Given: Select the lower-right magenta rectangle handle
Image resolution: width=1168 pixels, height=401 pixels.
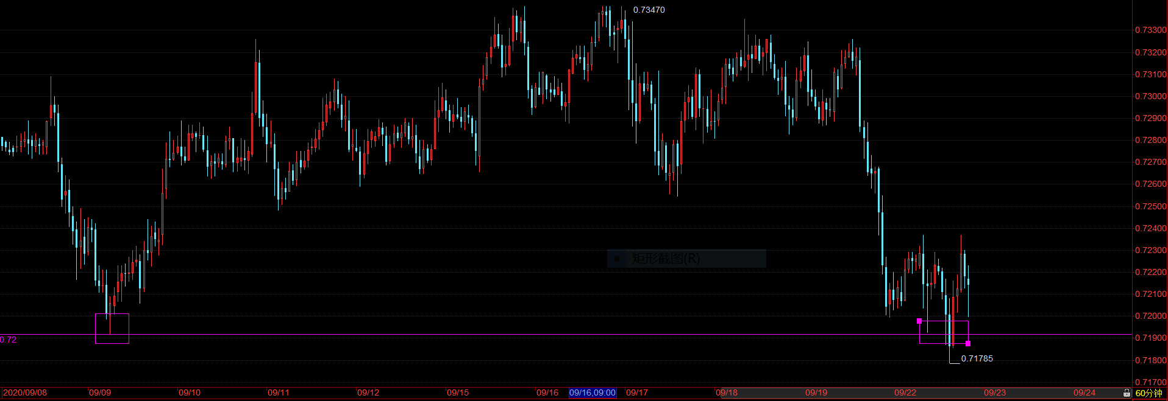Looking at the screenshot, I should (x=968, y=344).
